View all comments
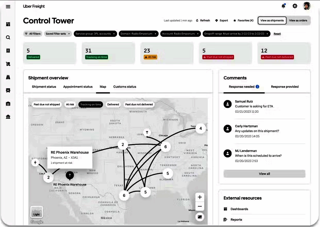The width and height of the screenshot is (320, 227). (265, 174)
